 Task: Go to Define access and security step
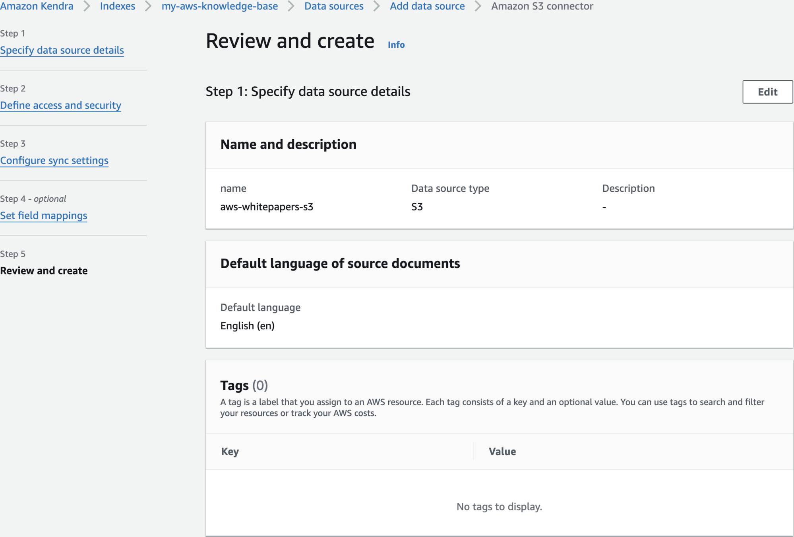coord(60,105)
